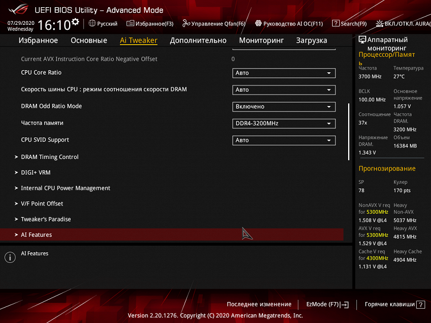This screenshot has height=323, width=431.
Task: Click the vertical scrollbar thumb
Action: (x=349, y=132)
